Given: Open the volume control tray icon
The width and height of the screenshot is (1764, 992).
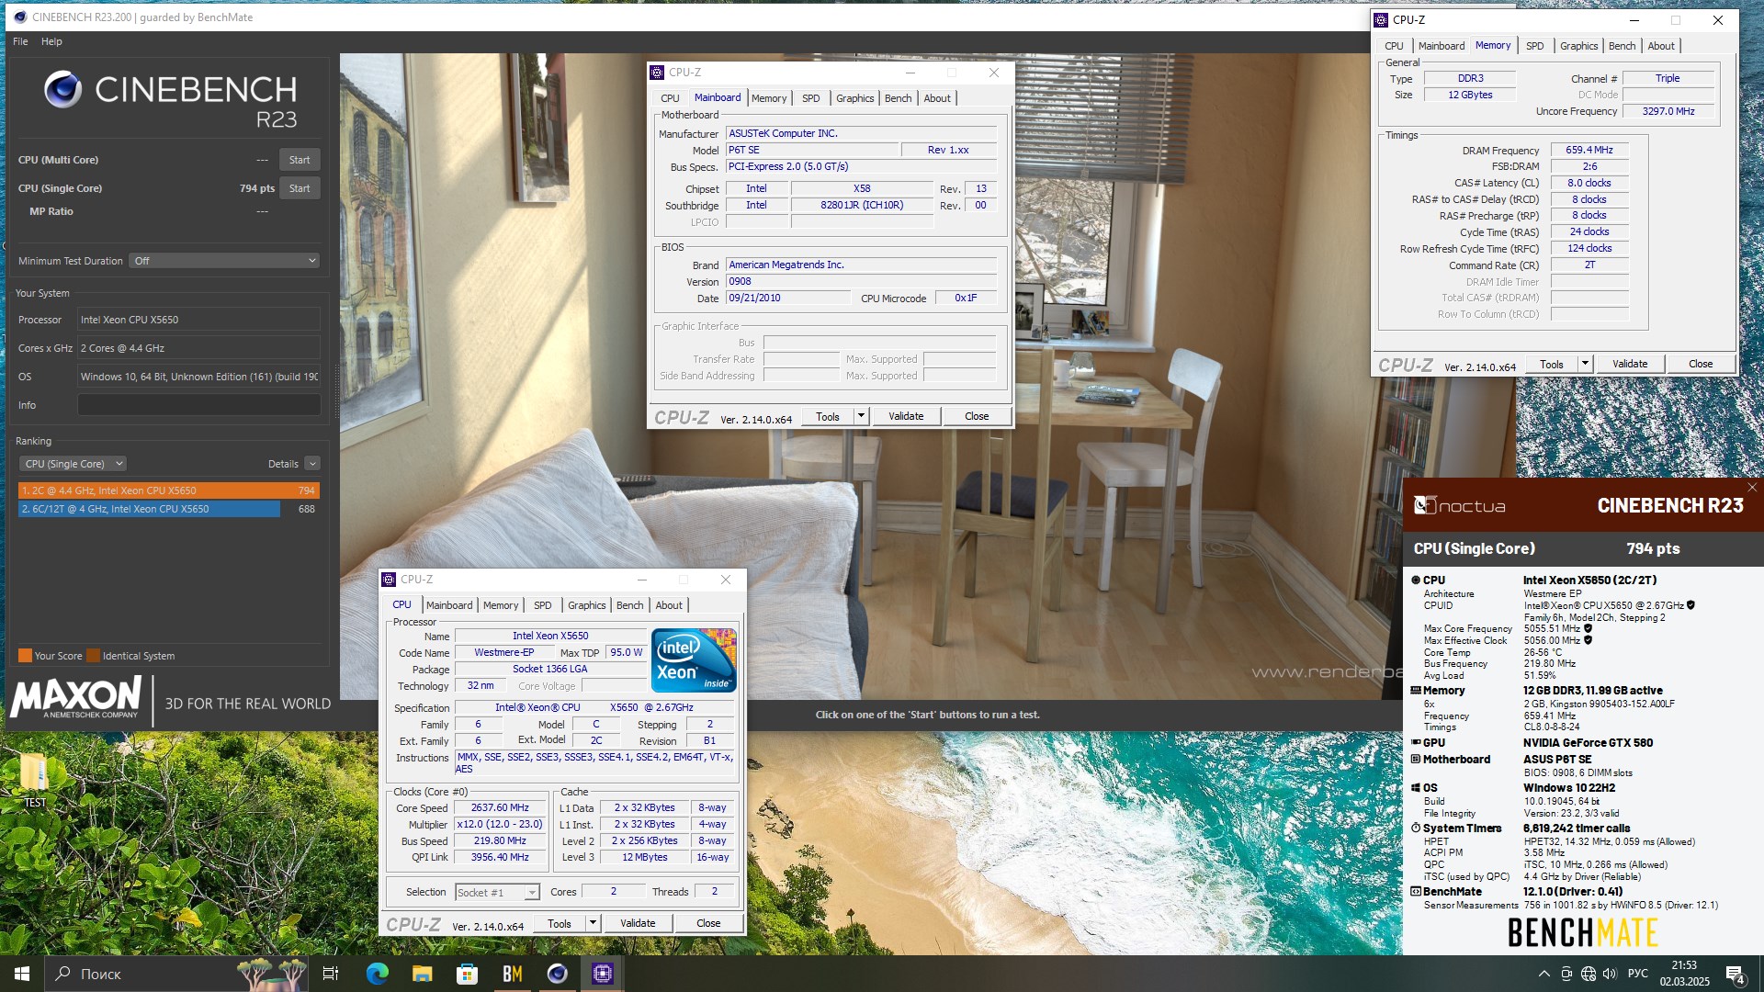Looking at the screenshot, I should (x=1610, y=974).
